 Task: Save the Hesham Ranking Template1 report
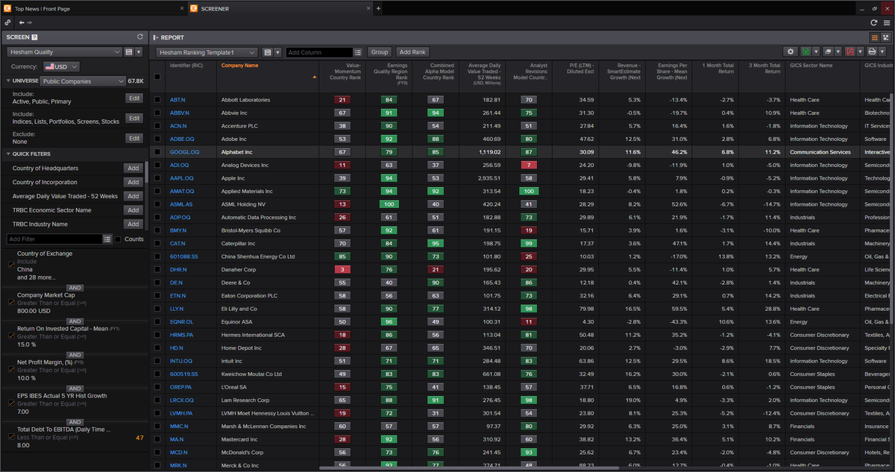267,52
